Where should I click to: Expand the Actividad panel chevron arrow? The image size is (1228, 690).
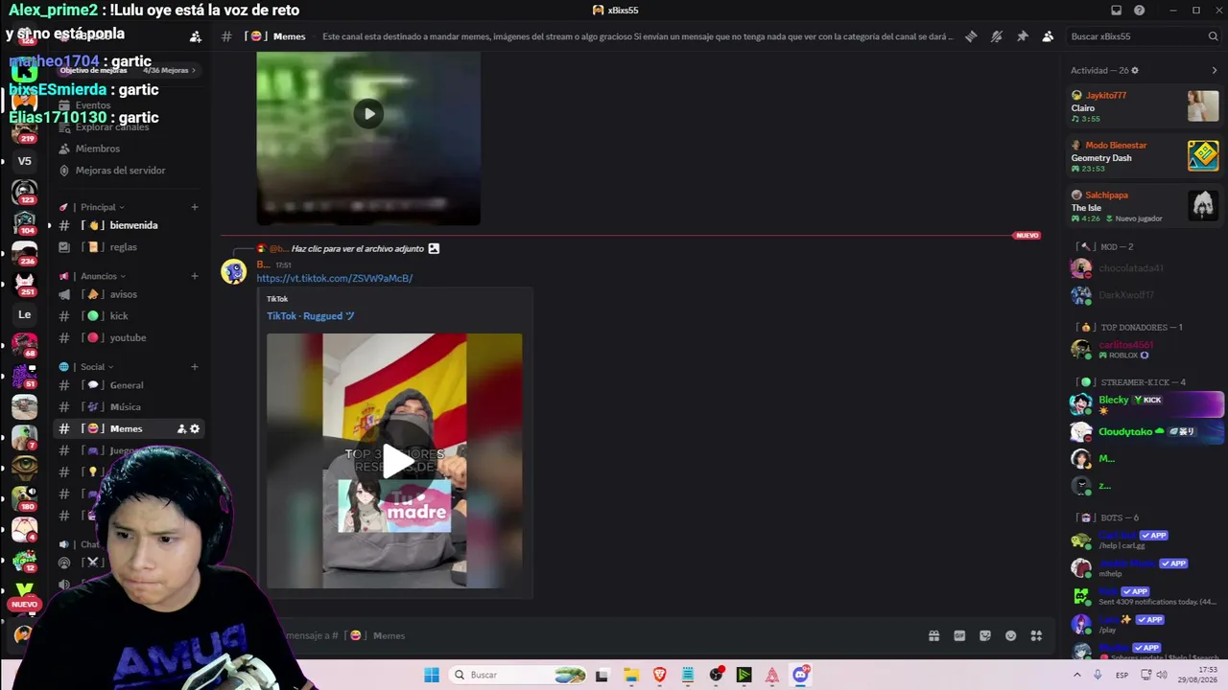click(1215, 70)
